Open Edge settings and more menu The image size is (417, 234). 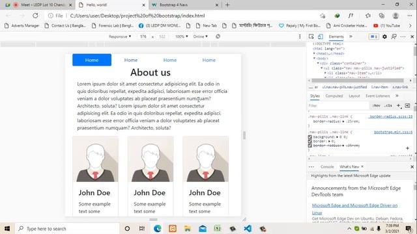click(410, 16)
